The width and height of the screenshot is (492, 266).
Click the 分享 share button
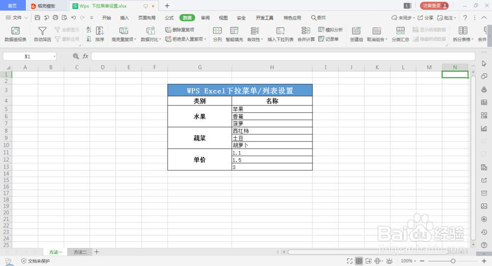(x=426, y=18)
